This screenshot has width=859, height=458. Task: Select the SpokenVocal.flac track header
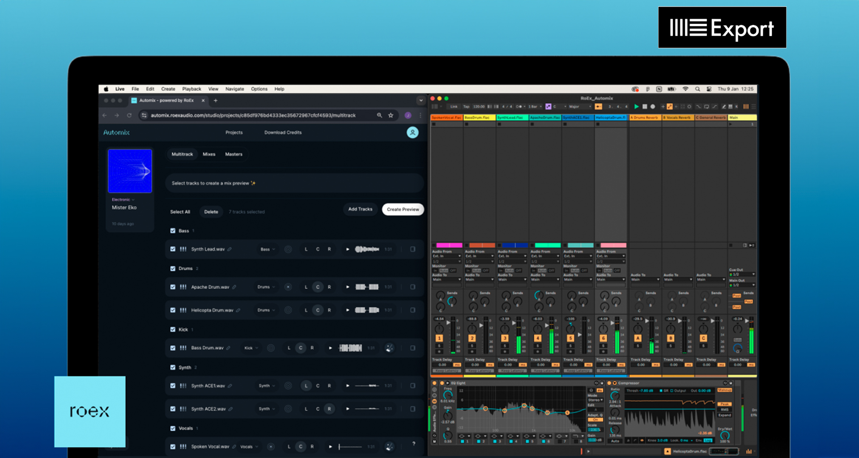point(447,118)
